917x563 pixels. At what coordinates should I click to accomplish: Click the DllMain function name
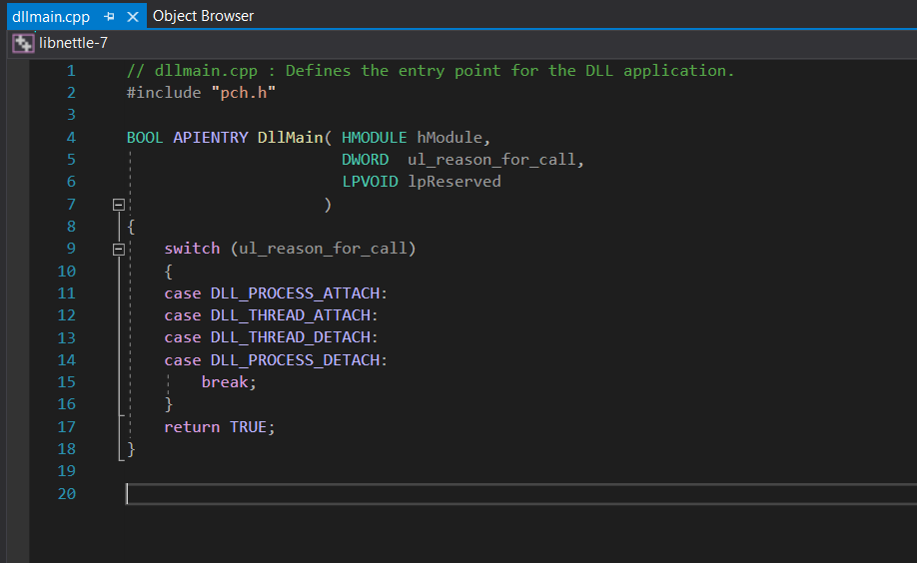tap(291, 137)
